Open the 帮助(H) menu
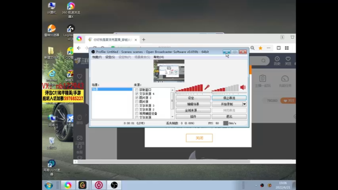 [159, 57]
